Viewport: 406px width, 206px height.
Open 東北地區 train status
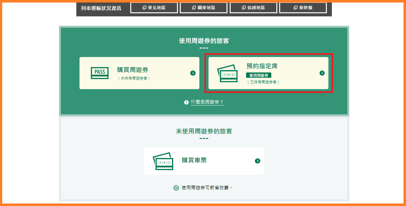click(x=154, y=8)
